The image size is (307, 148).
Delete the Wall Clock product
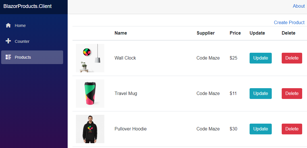(x=292, y=58)
